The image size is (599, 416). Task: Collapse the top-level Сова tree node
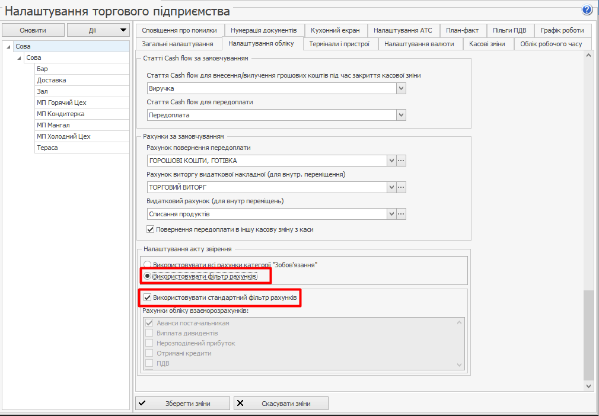click(x=9, y=47)
